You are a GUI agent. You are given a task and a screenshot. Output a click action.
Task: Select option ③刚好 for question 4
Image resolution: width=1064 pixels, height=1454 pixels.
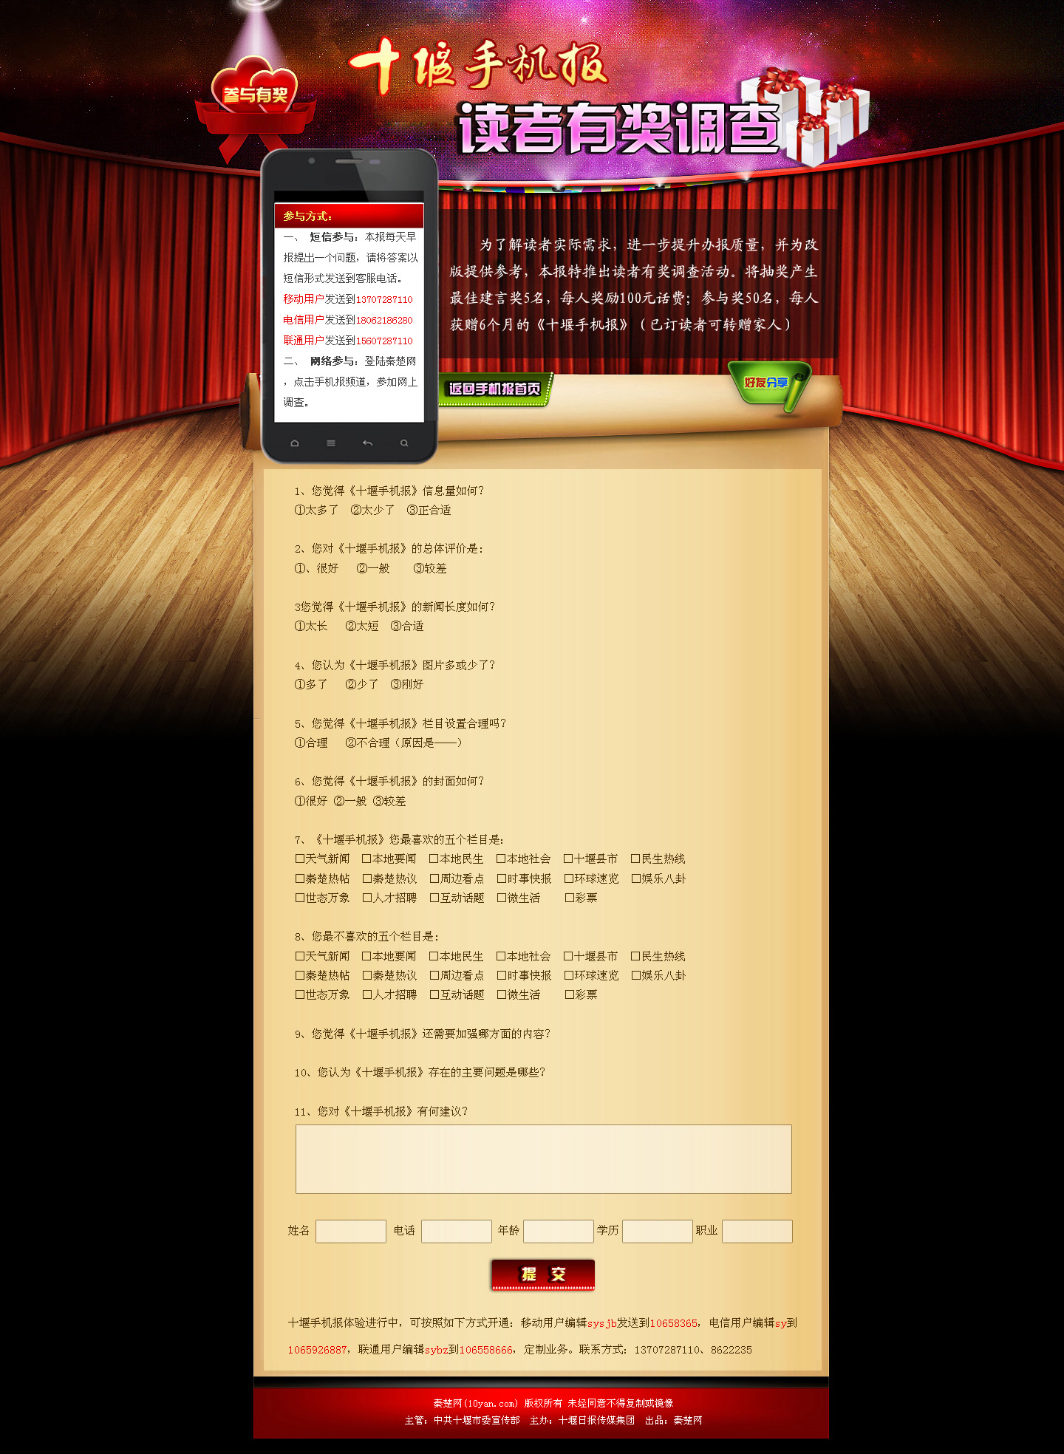point(407,684)
